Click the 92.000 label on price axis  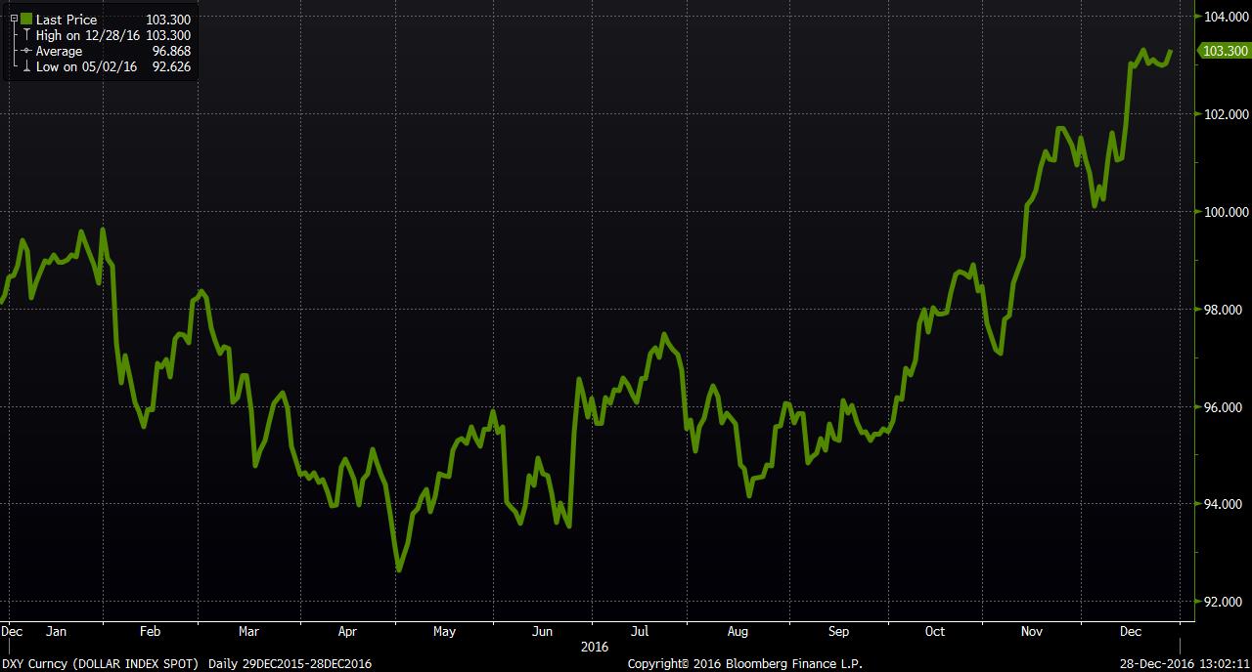[1227, 602]
